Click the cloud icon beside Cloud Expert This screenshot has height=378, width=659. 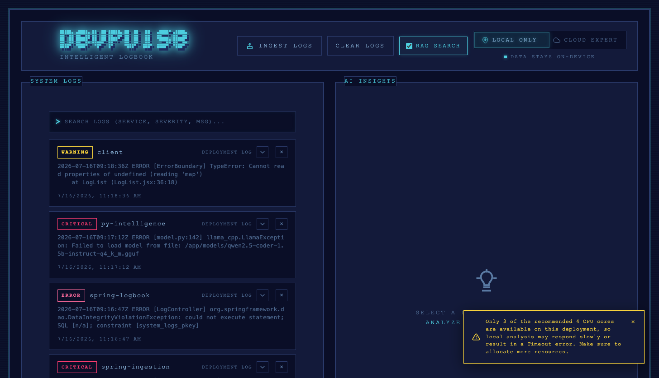pos(557,40)
